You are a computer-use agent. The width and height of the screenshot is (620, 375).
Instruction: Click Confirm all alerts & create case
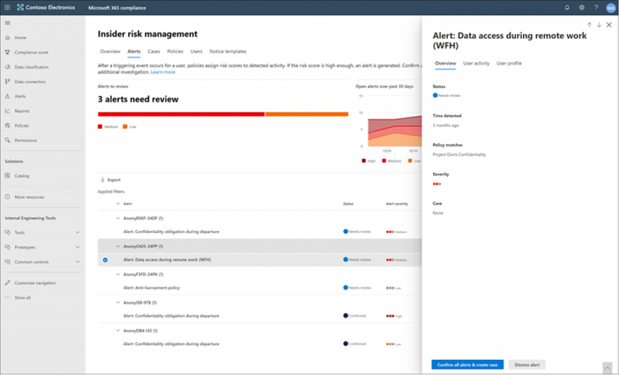pyautogui.click(x=467, y=365)
